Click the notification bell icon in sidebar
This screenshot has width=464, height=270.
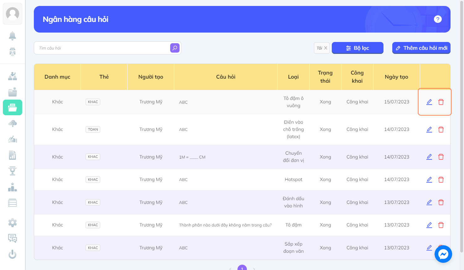(x=13, y=36)
